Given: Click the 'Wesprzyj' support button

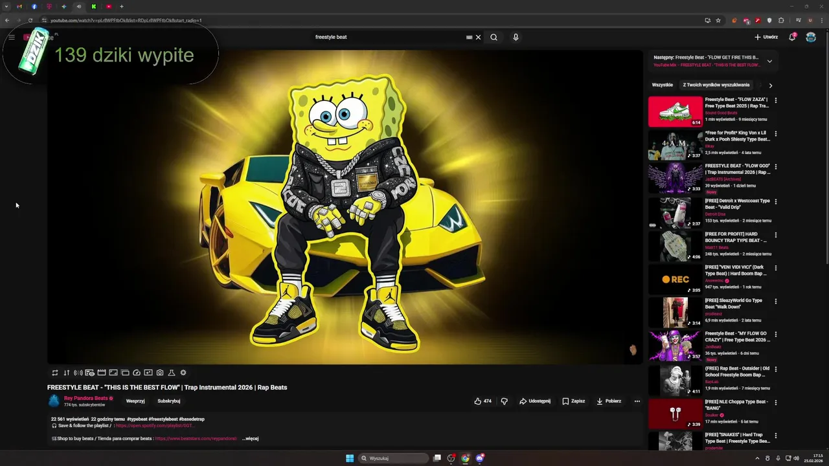Looking at the screenshot, I should 135,401.
